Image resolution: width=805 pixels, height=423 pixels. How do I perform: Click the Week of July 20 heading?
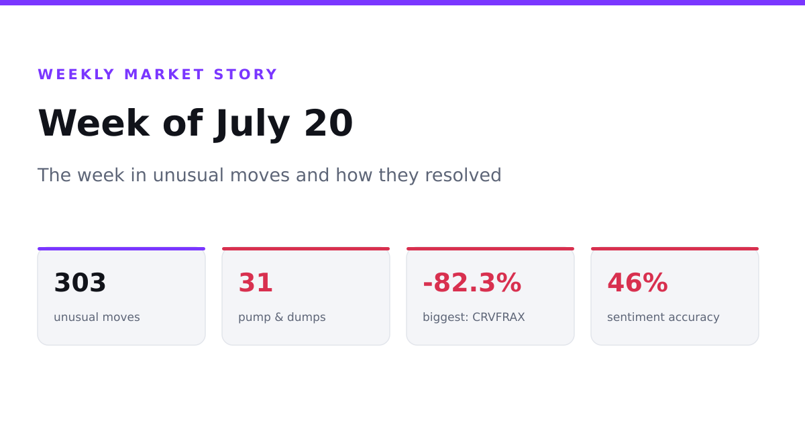point(195,124)
